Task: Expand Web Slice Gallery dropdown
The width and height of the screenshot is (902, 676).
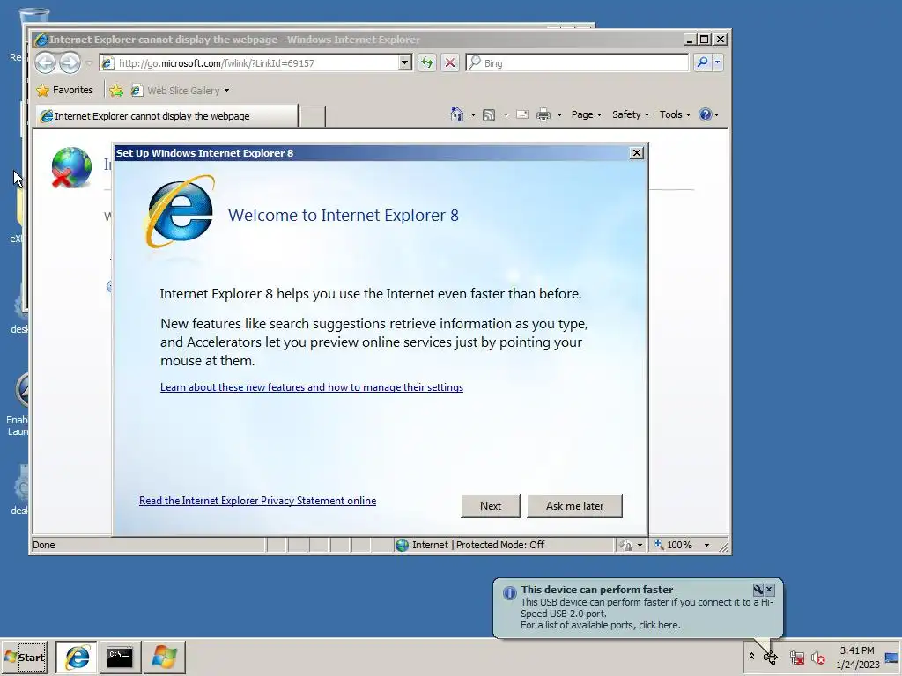Action: click(226, 91)
